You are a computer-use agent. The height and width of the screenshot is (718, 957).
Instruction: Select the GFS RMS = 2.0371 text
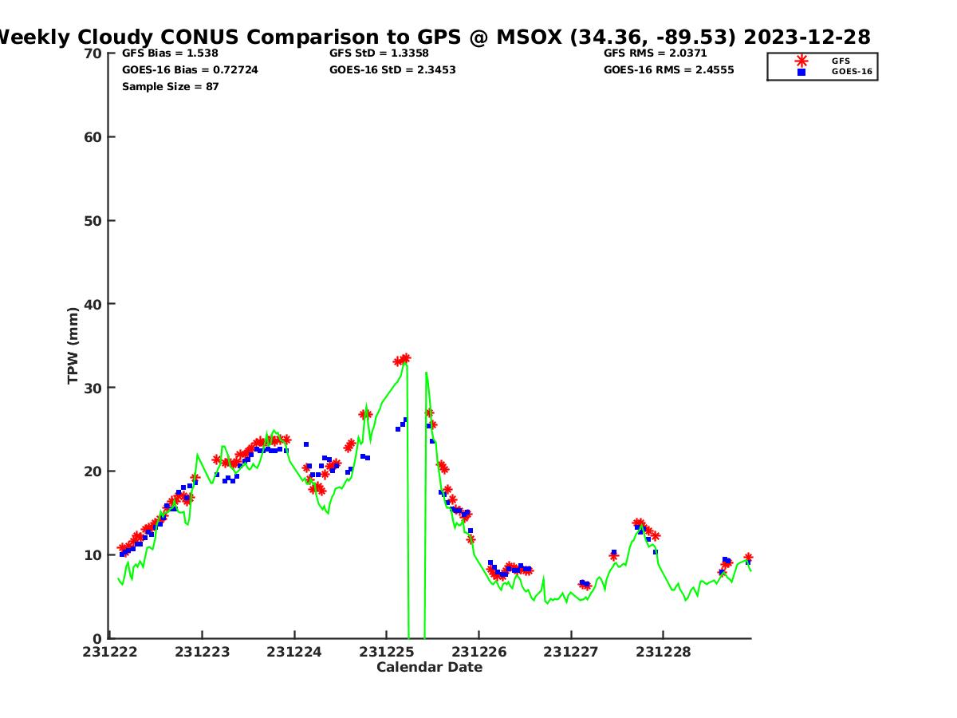pyautogui.click(x=655, y=53)
